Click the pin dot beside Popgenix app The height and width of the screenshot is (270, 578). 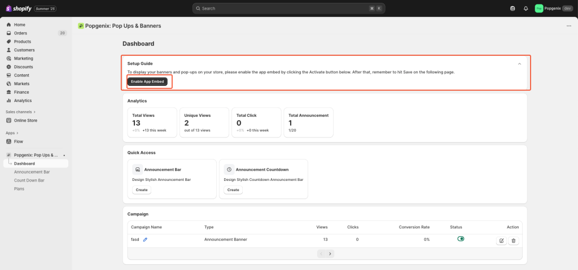tap(64, 155)
